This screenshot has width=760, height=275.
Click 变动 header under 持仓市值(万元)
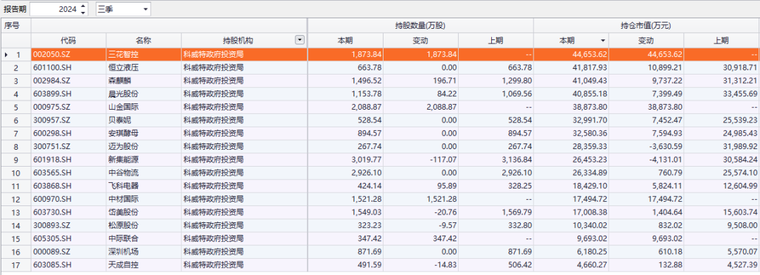click(646, 41)
